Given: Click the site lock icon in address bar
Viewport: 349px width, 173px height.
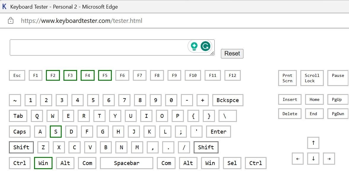Looking at the screenshot, I should coord(11,21).
